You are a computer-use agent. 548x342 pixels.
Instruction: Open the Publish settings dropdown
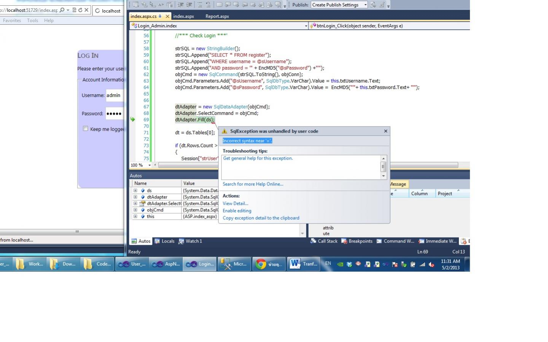click(x=365, y=5)
